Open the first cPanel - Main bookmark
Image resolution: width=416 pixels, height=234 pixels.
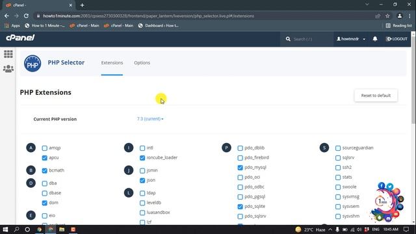84,25
